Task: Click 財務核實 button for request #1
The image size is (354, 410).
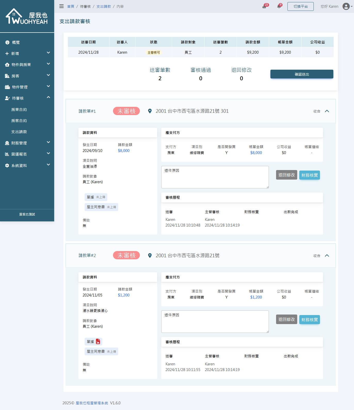Action: [x=309, y=175]
